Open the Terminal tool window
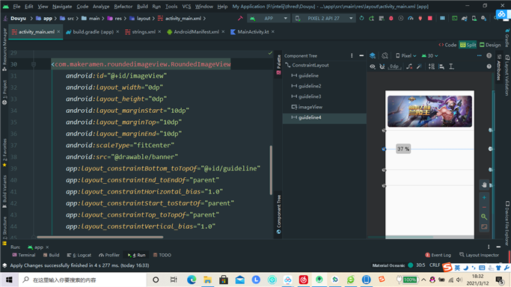The image size is (511, 287). [24, 255]
